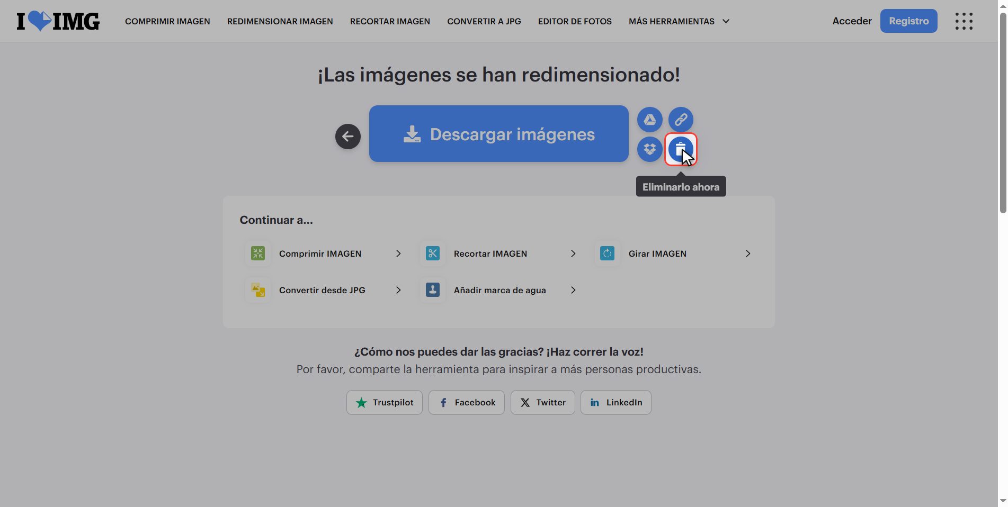Click the Añadir marca de agua stamp icon
The height and width of the screenshot is (507, 1008).
433,290
